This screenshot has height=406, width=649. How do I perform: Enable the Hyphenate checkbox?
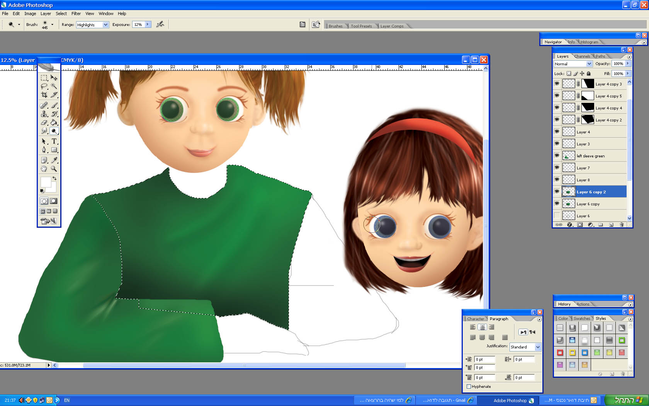coord(469,386)
